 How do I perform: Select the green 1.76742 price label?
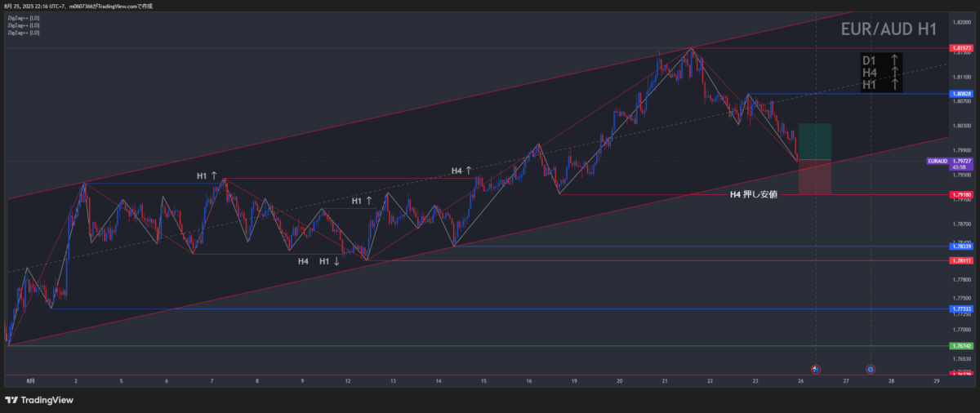(x=960, y=346)
